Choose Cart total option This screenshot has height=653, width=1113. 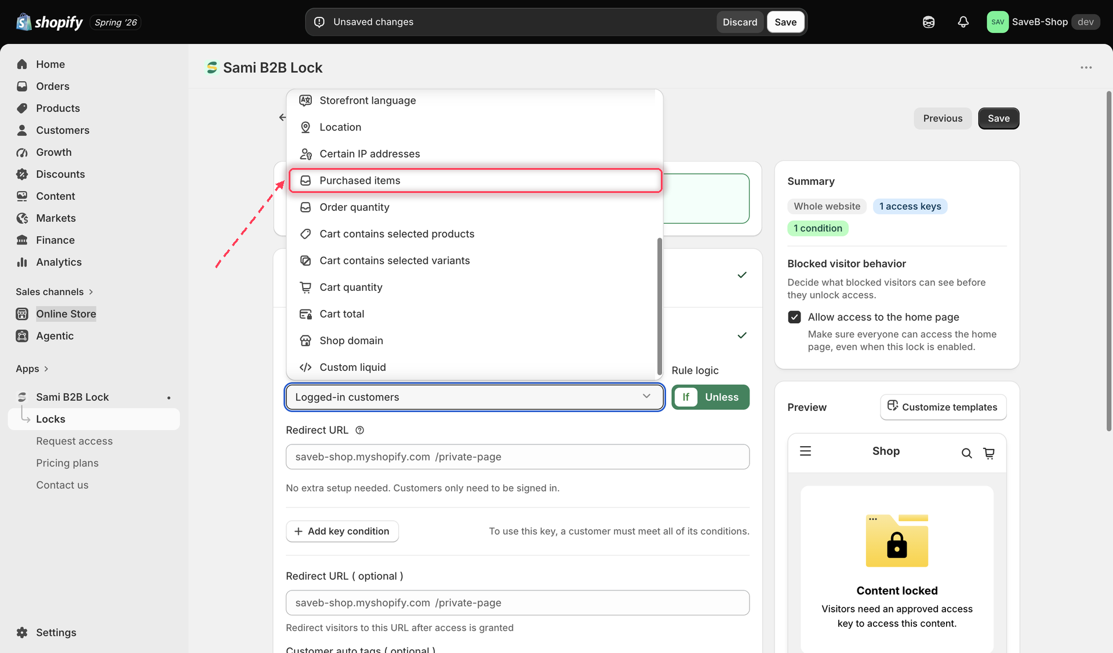(x=475, y=314)
